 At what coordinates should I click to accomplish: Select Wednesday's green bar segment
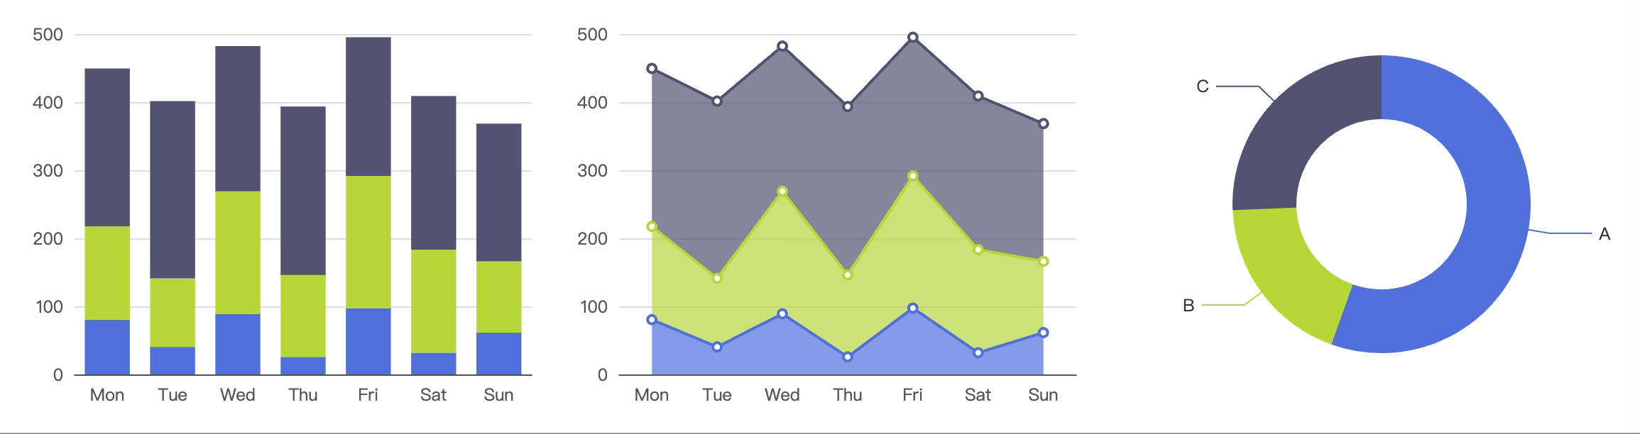pos(237,252)
